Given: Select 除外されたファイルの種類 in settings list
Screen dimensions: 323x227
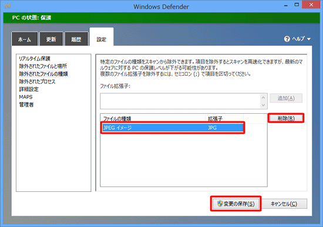Looking at the screenshot, I should point(43,74).
